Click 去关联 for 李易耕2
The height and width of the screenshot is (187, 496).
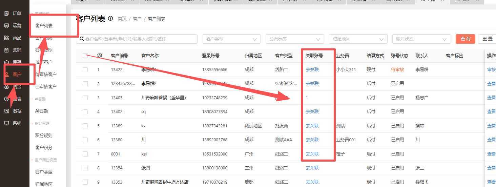pos(312,84)
